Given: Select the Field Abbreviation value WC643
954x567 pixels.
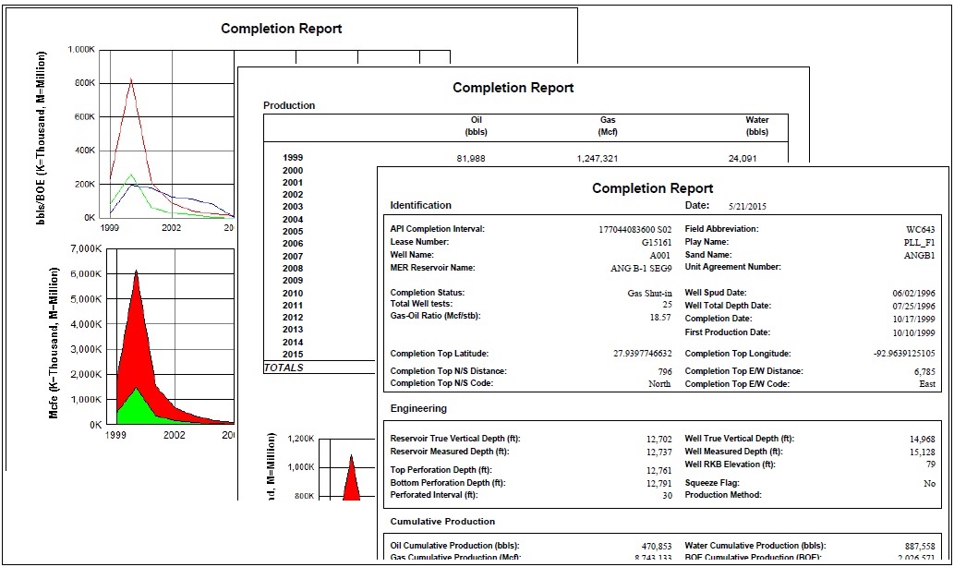Looking at the screenshot, I should click(x=921, y=229).
